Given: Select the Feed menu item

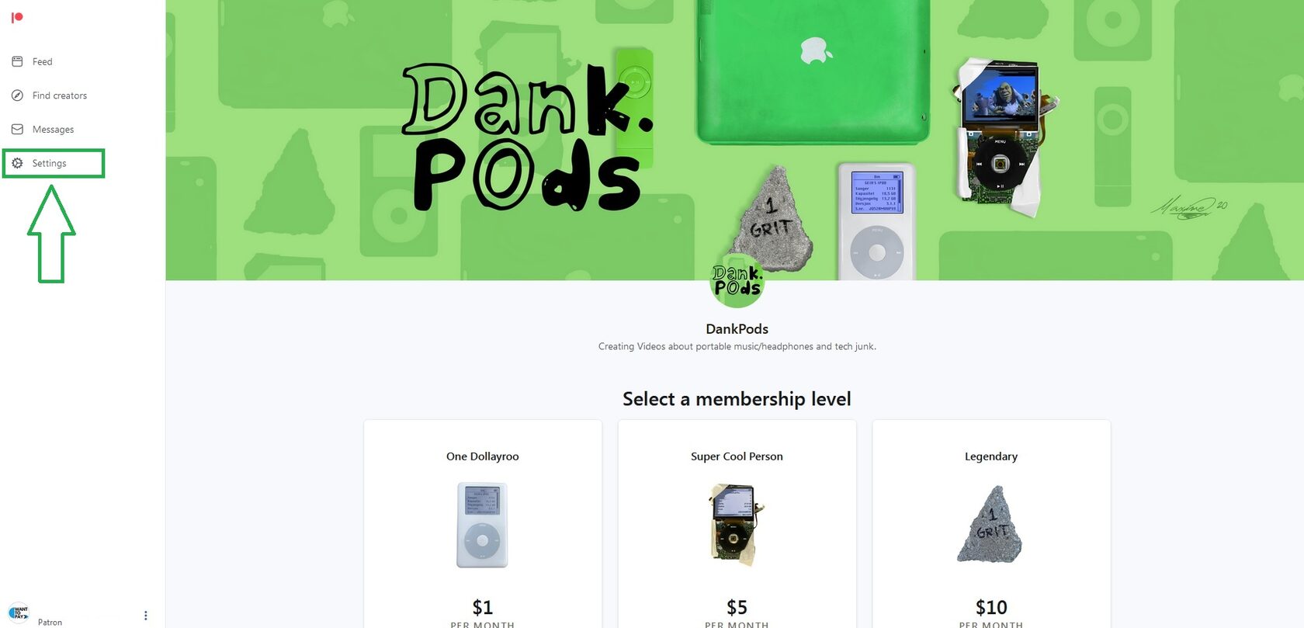Looking at the screenshot, I should tap(43, 61).
